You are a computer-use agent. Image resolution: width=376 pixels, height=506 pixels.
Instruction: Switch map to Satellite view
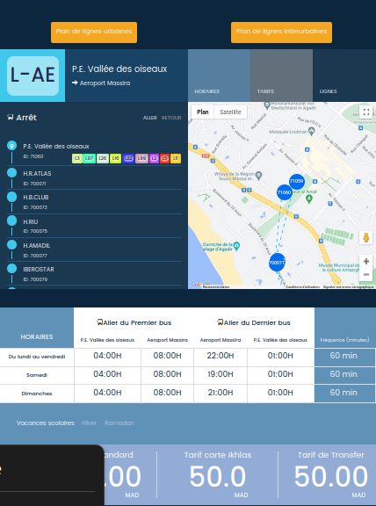230,112
